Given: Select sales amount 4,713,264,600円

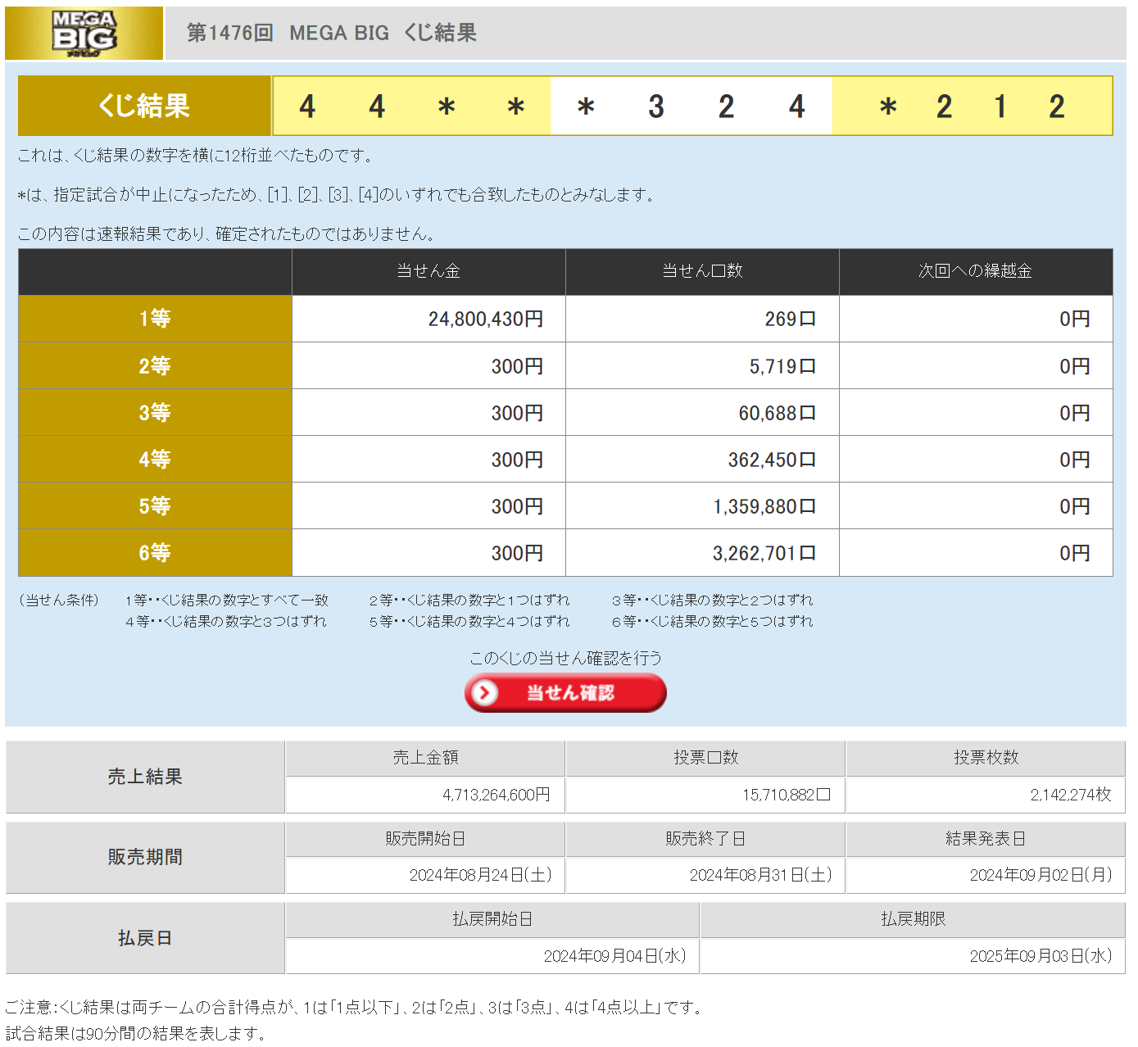Looking at the screenshot, I should tap(496, 795).
